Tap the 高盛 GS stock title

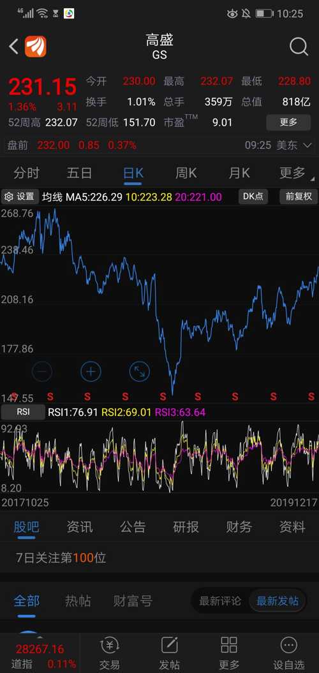159,47
